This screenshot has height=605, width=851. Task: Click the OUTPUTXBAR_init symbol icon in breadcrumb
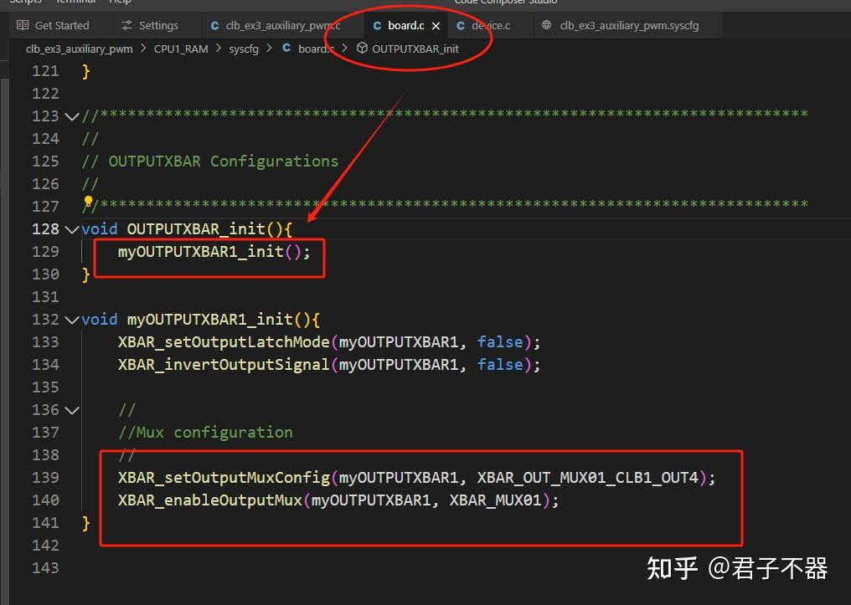click(x=360, y=49)
